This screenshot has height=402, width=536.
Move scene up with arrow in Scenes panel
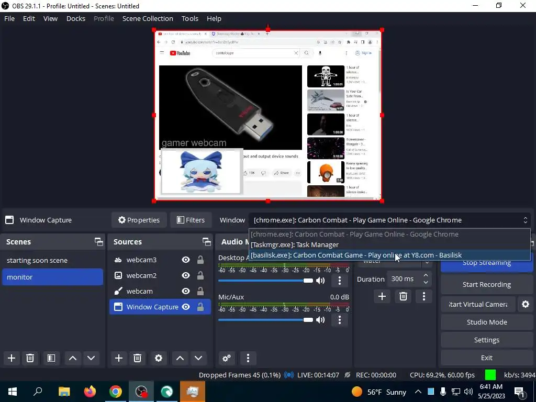click(72, 358)
